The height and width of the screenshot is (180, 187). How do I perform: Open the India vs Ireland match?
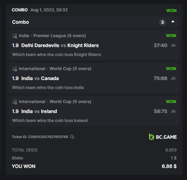pyautogui.click(x=39, y=112)
